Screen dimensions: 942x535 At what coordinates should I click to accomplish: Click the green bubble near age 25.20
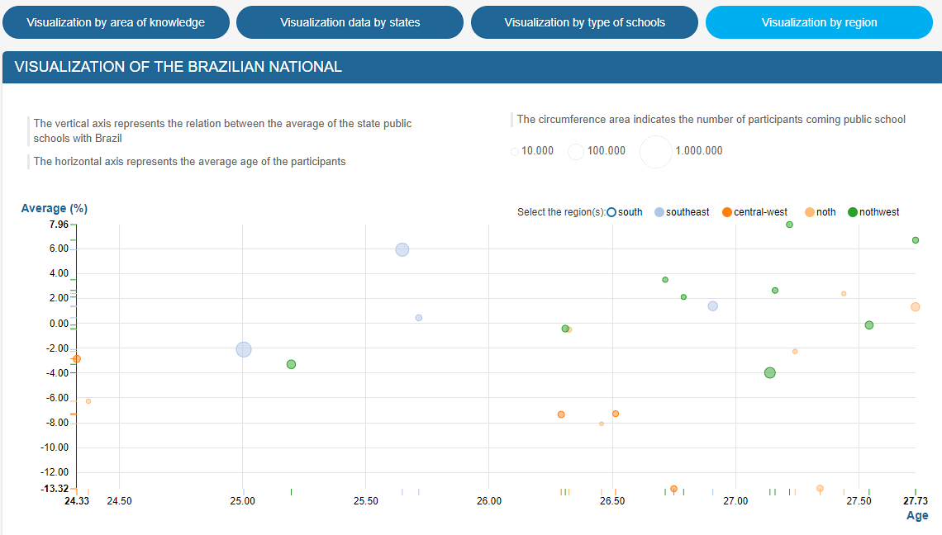[291, 364]
